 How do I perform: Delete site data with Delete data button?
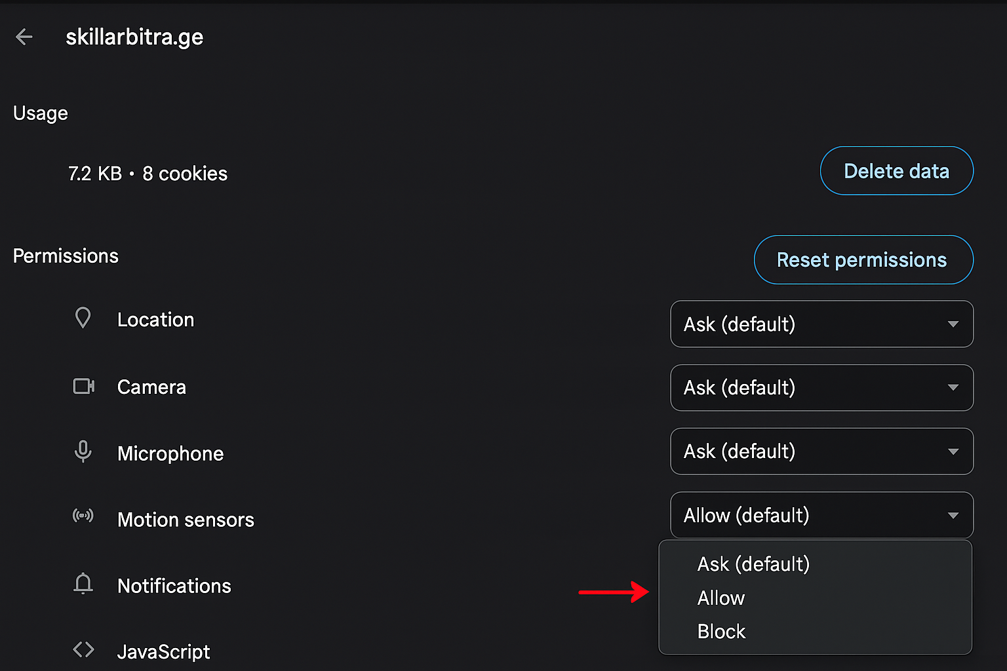[x=896, y=170]
